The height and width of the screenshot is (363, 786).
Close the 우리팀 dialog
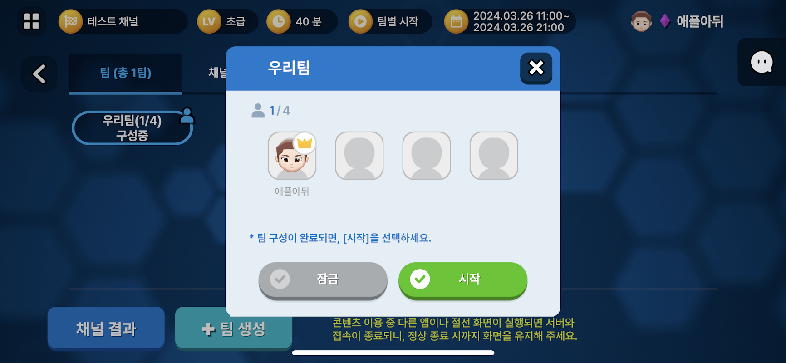click(x=536, y=68)
